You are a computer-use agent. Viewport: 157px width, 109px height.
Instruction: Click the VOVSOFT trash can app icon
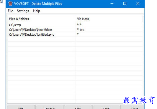pos(10,4)
